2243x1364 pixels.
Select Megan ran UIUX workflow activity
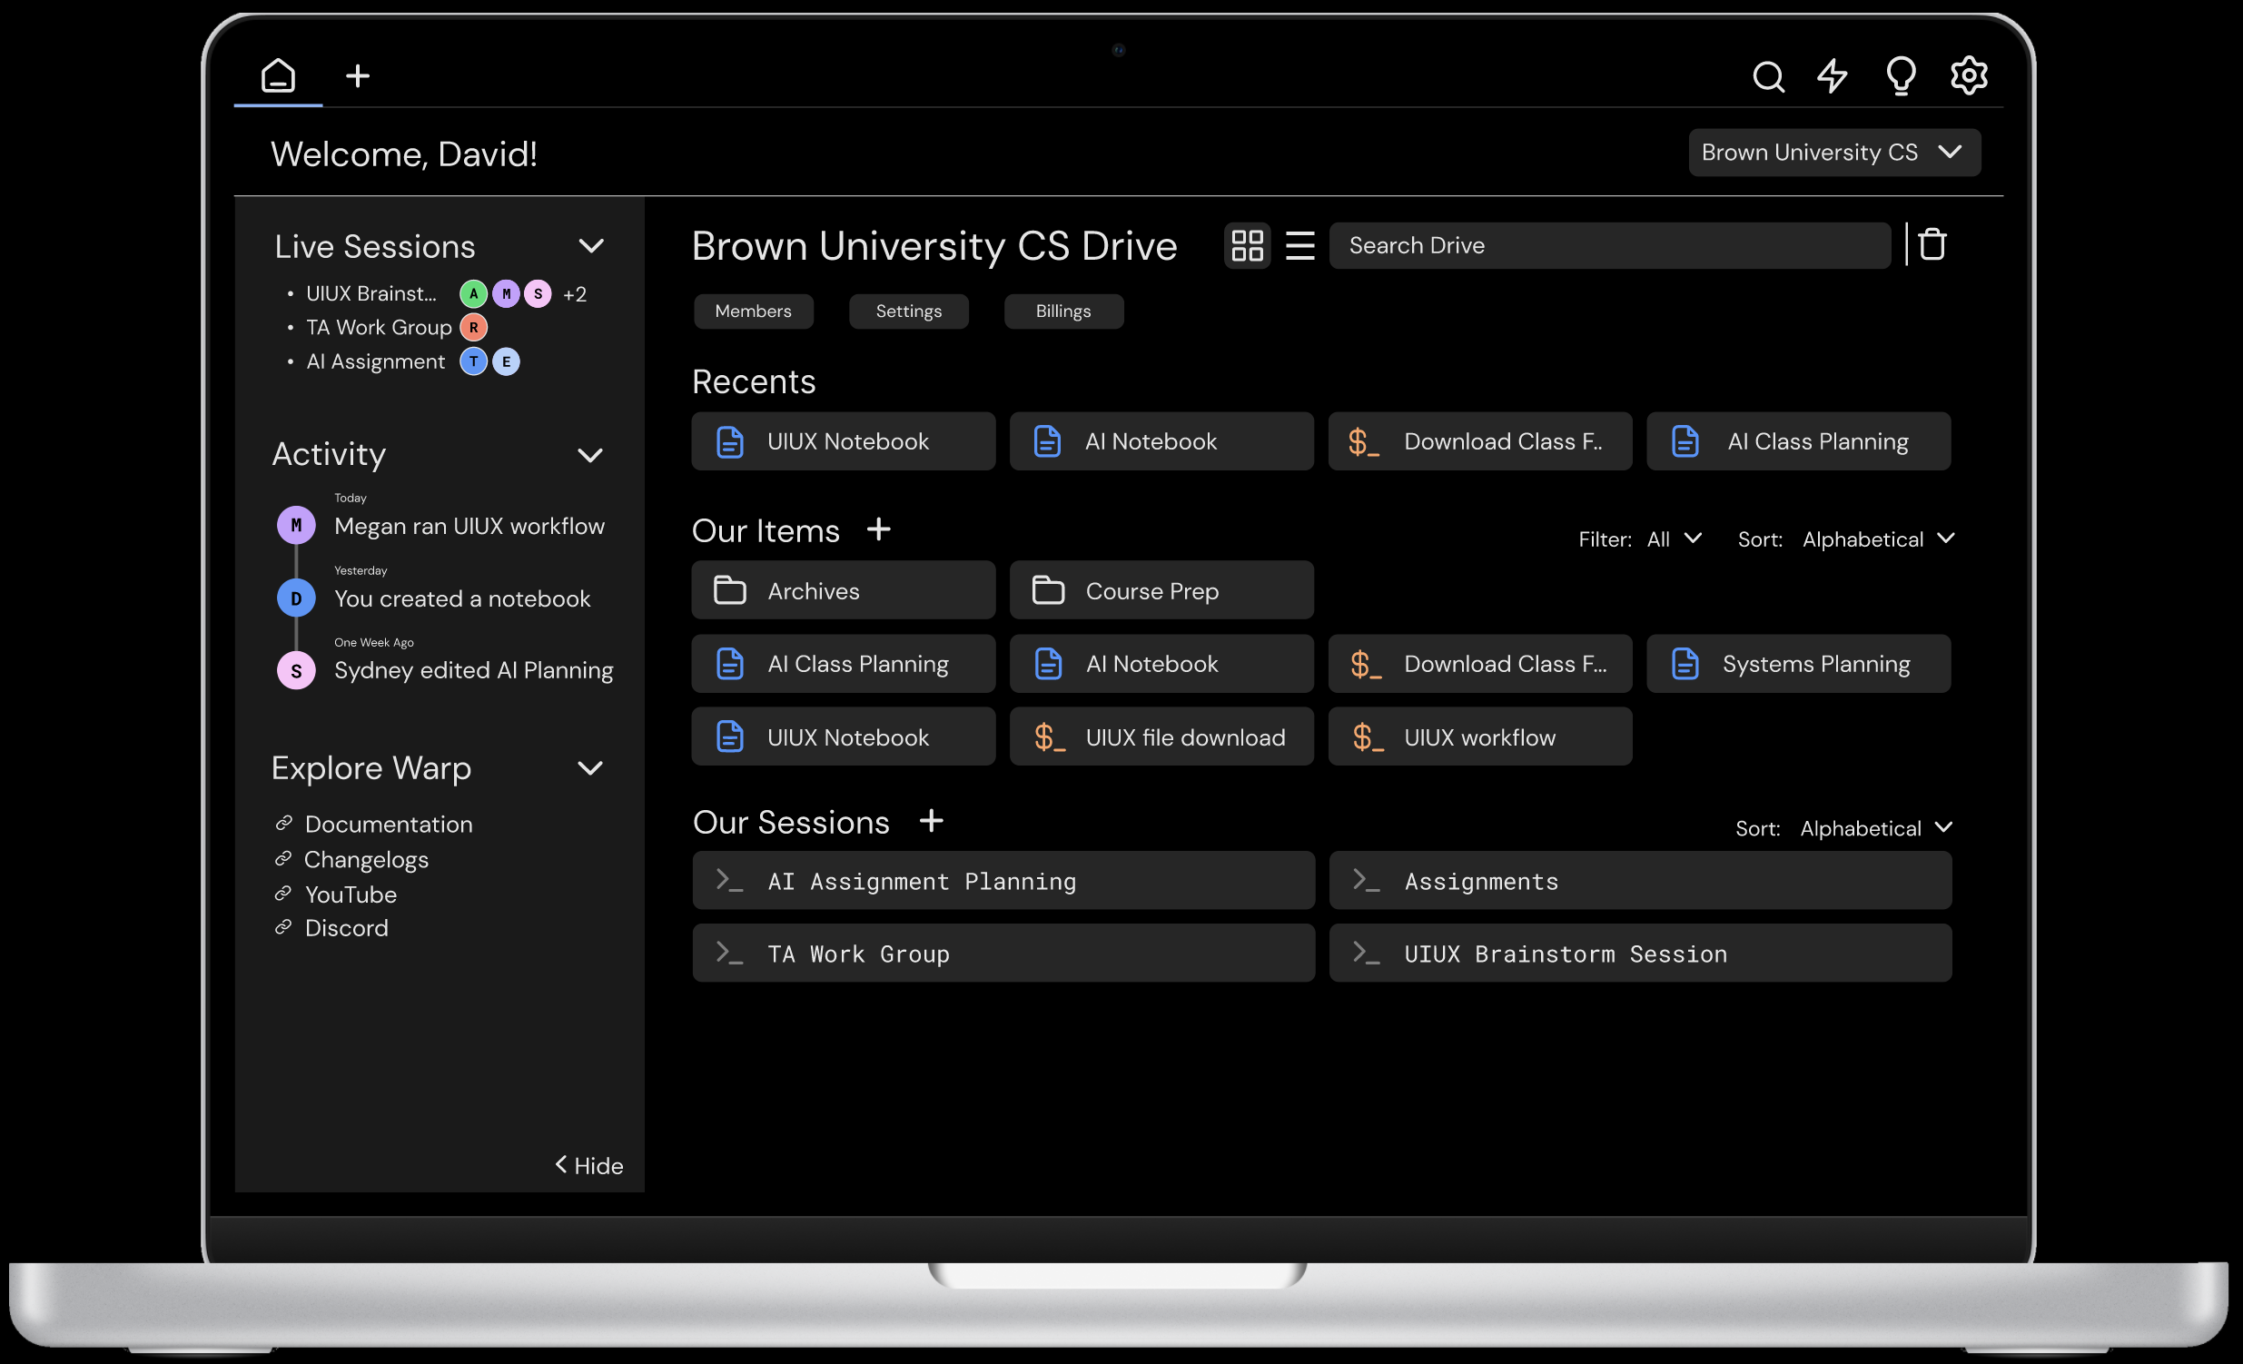coord(469,527)
